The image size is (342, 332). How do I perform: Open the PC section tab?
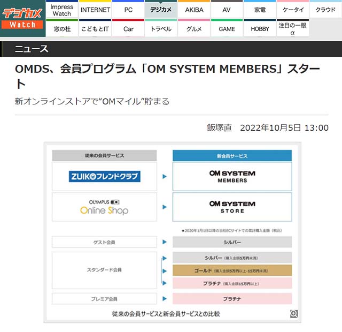pyautogui.click(x=128, y=10)
